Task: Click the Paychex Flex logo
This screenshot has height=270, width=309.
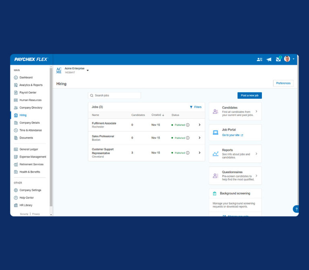Action: 31,59
